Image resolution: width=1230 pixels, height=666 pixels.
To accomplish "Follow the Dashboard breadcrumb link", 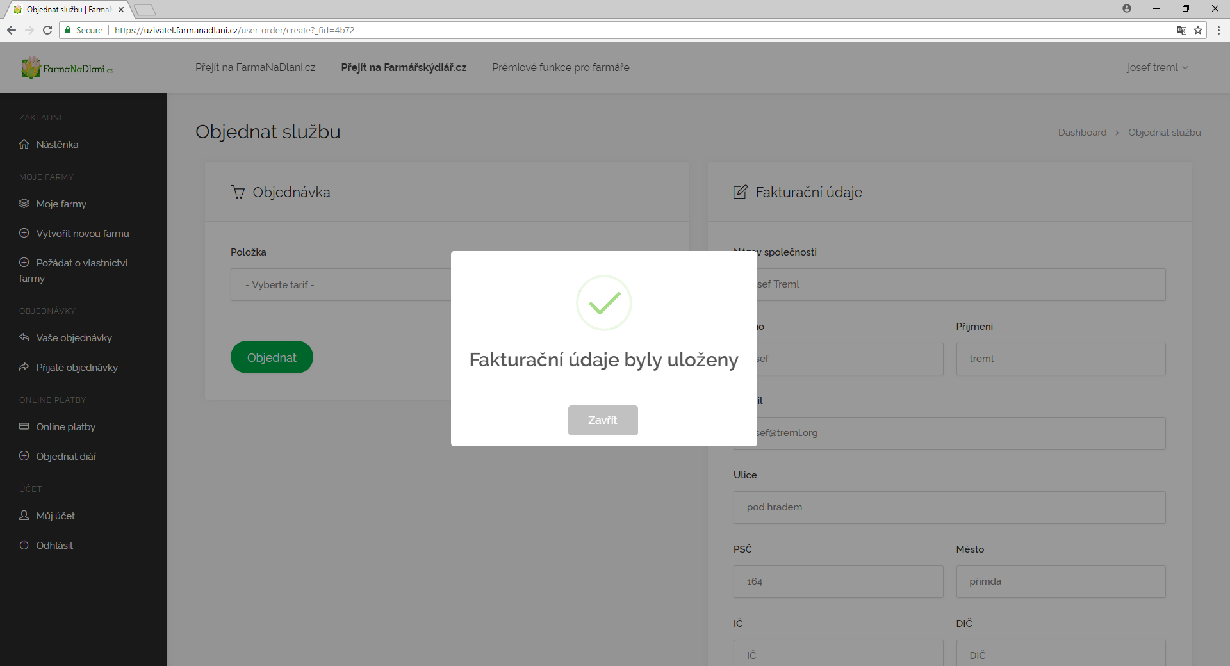I will [x=1082, y=133].
